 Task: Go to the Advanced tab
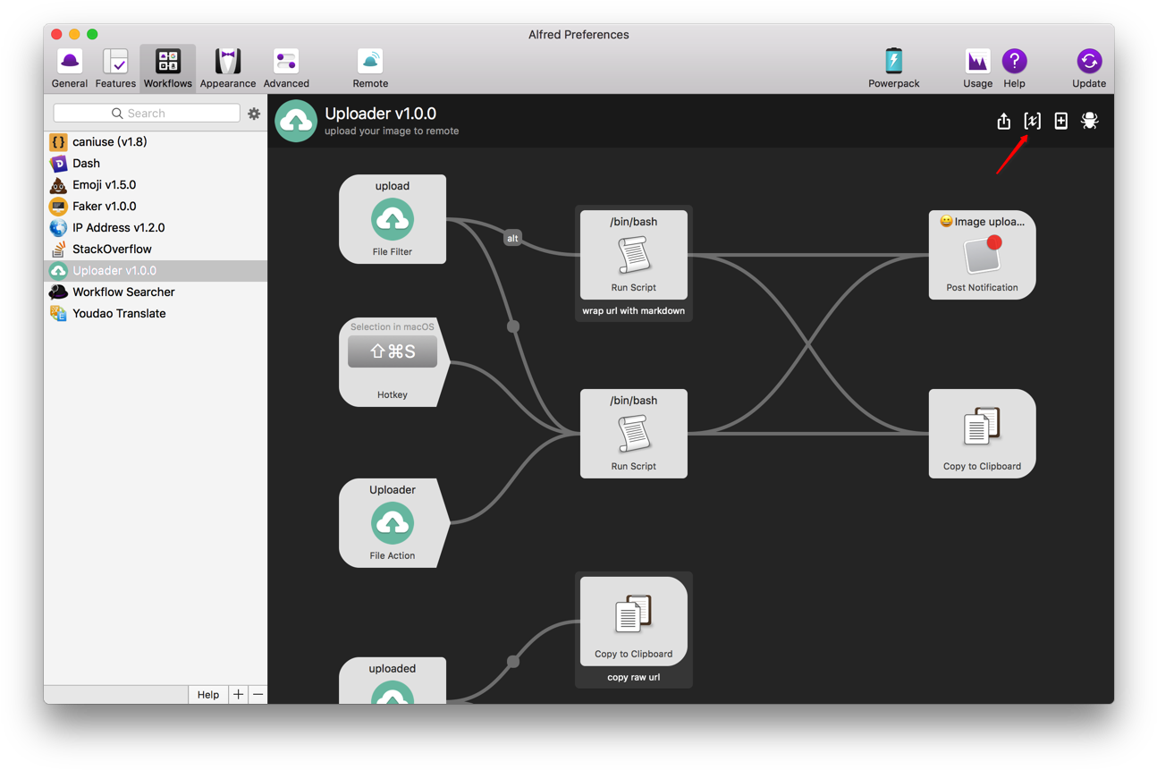click(x=286, y=68)
